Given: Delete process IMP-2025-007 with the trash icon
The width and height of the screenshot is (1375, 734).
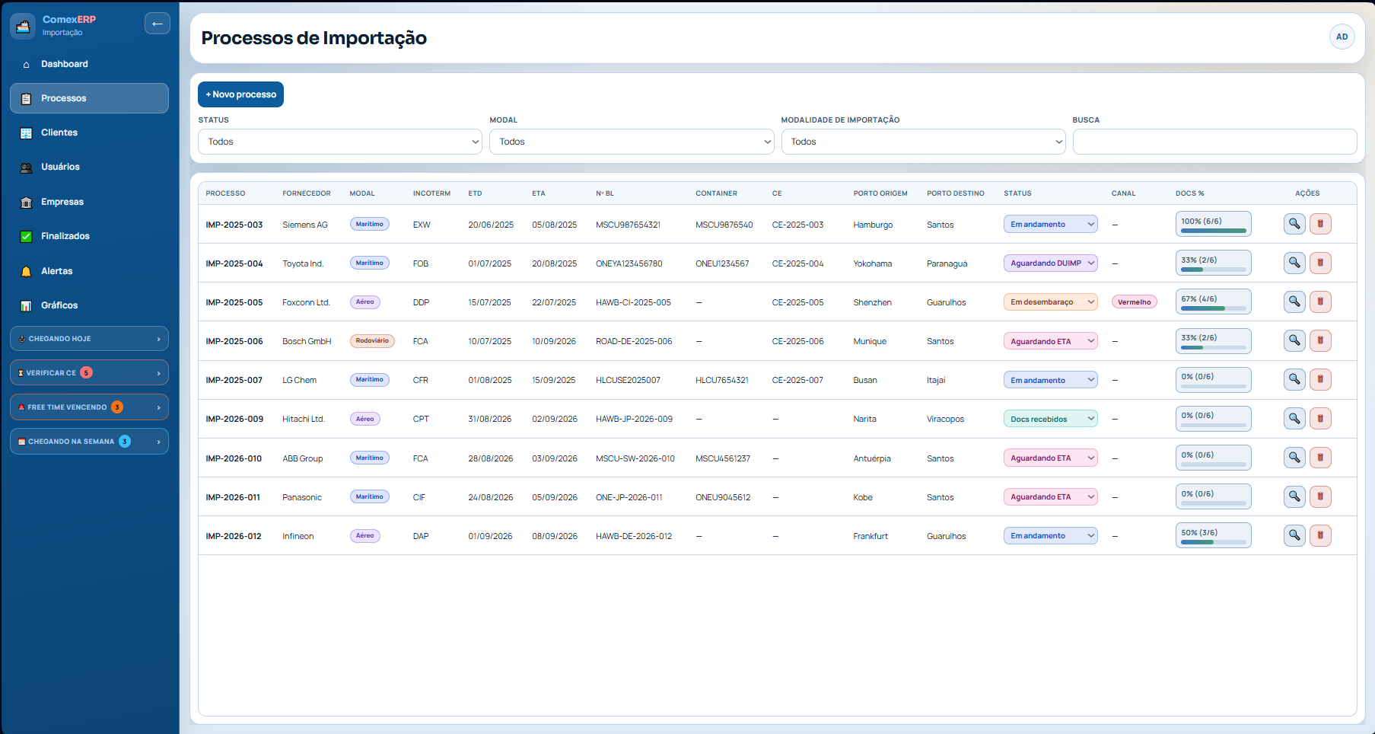Looking at the screenshot, I should click(x=1320, y=379).
